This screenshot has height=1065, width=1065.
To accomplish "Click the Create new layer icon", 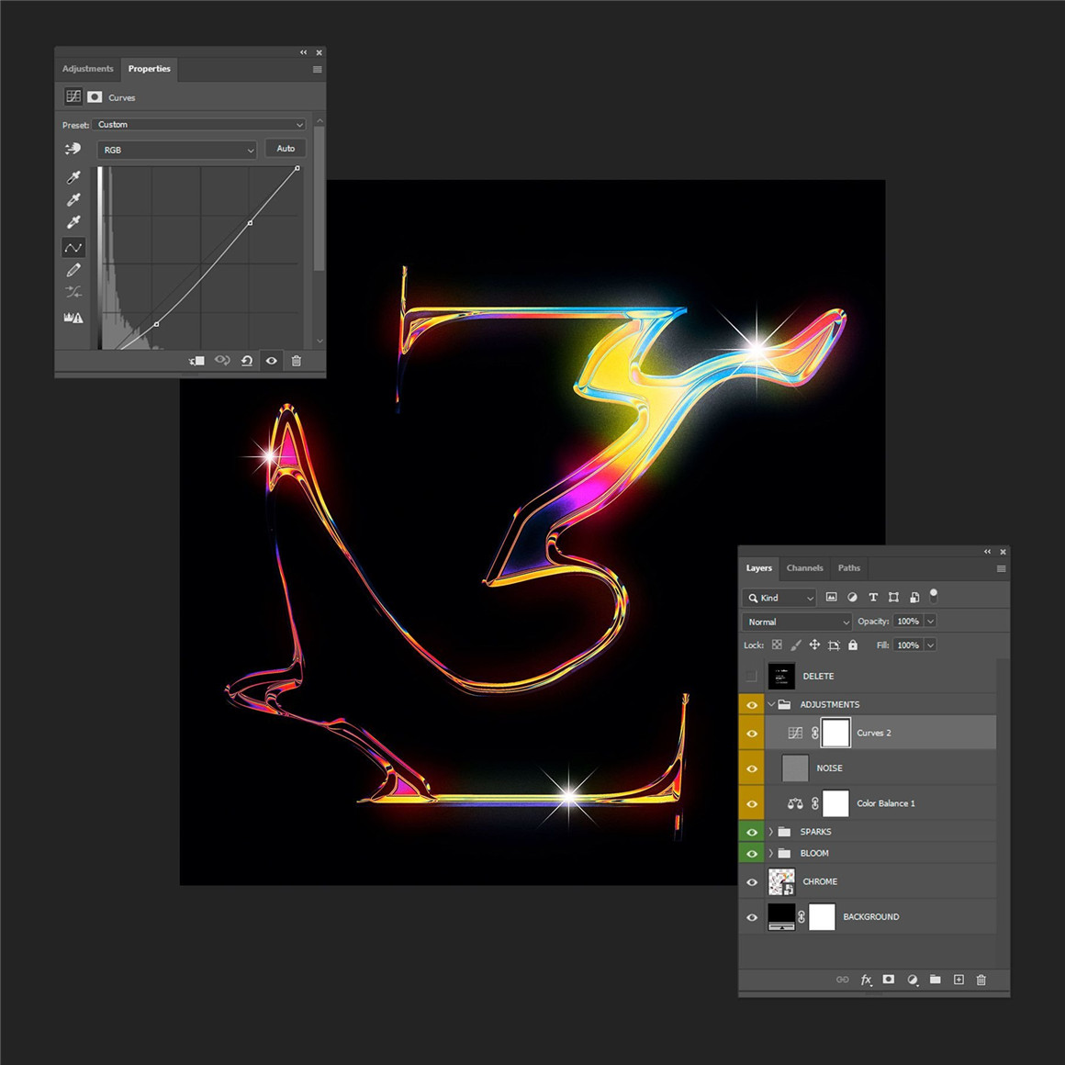I will [958, 980].
